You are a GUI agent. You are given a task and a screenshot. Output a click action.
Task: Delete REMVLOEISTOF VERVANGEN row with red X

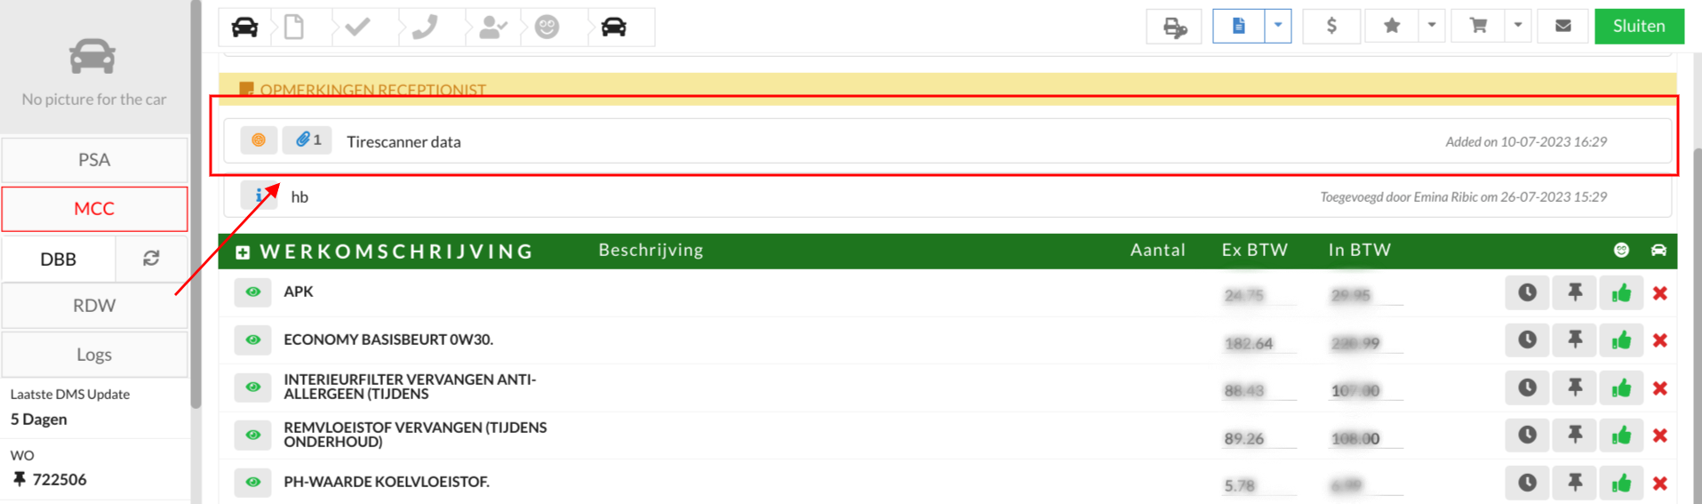[x=1659, y=436]
